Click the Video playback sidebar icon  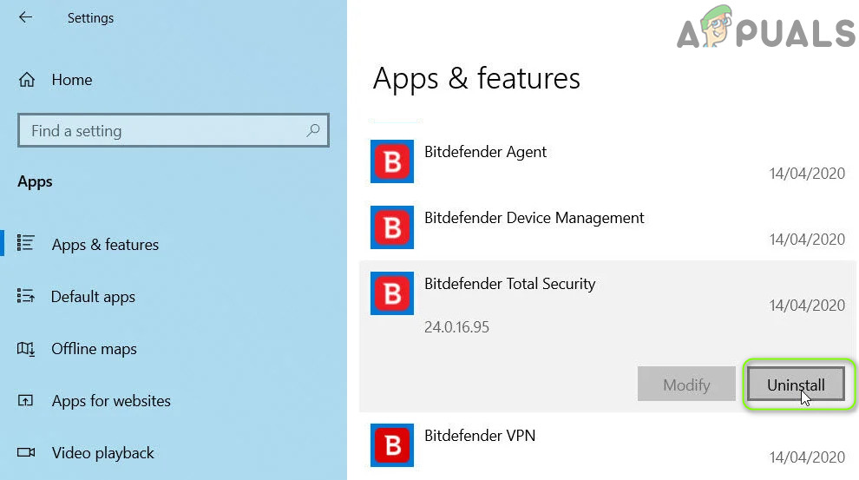[x=26, y=453]
